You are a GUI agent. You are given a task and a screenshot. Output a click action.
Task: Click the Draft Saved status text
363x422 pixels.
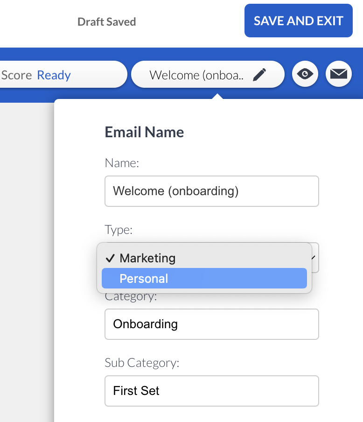pyautogui.click(x=106, y=22)
